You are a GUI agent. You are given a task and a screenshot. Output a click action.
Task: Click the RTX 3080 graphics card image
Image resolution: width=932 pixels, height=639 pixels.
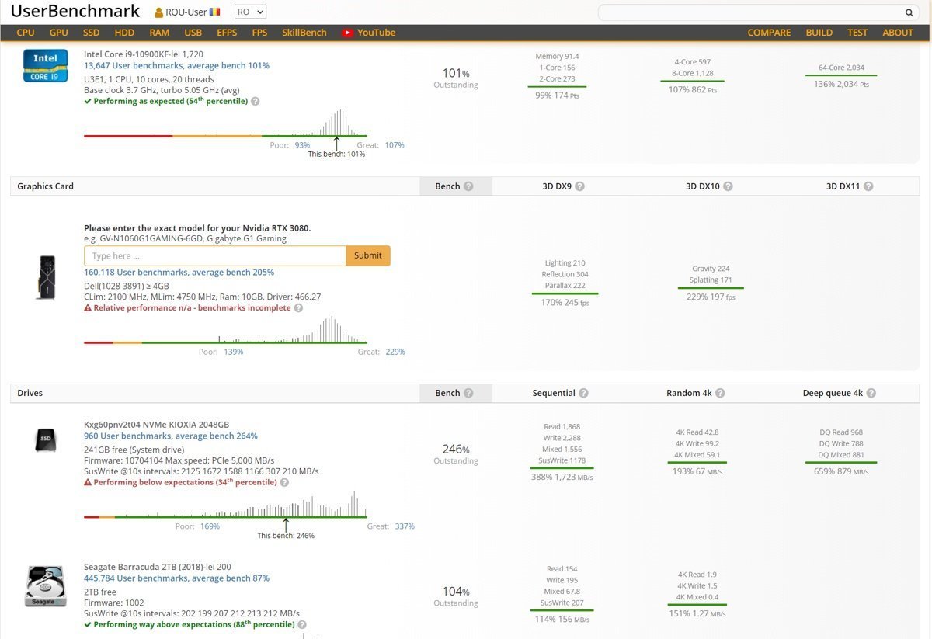click(x=46, y=276)
